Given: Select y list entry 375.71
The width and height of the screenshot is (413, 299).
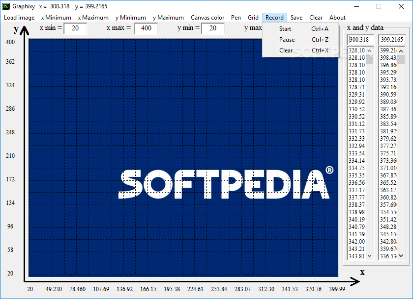Looking at the screenshot, I should pyautogui.click(x=388, y=153).
